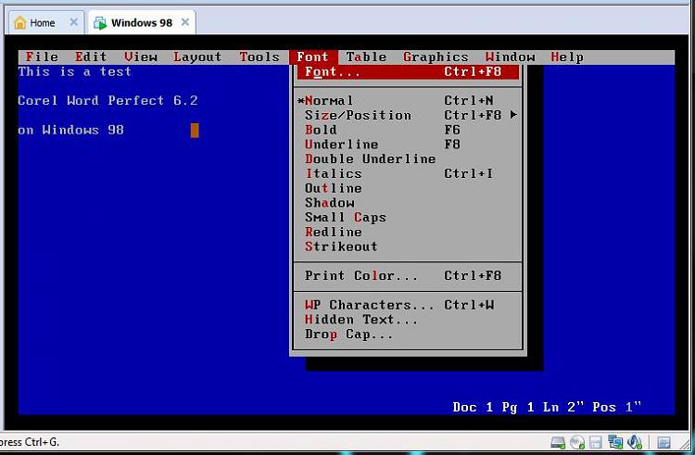Toggle Italics formatting
This screenshot has height=455, width=695.
(408, 173)
